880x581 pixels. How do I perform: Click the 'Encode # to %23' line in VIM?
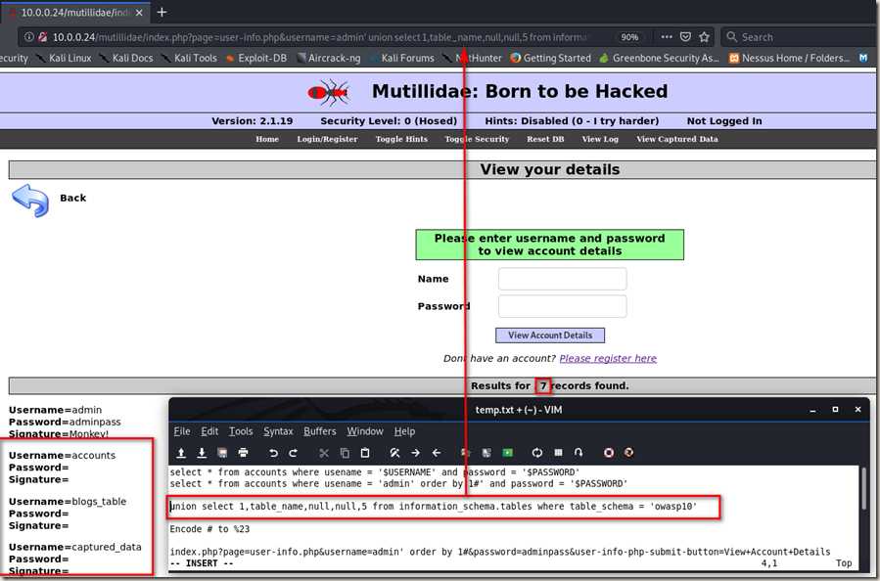click(x=209, y=529)
